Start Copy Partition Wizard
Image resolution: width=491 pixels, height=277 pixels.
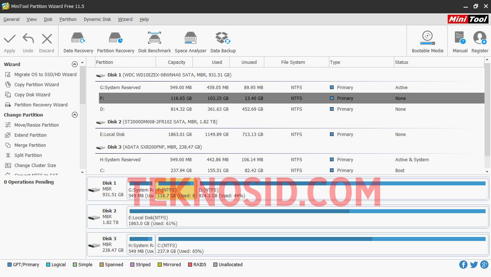tap(36, 85)
